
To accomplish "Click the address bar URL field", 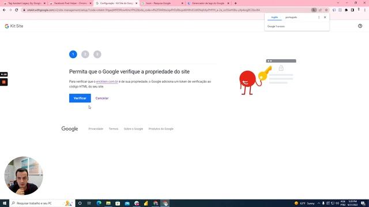I will (x=144, y=10).
